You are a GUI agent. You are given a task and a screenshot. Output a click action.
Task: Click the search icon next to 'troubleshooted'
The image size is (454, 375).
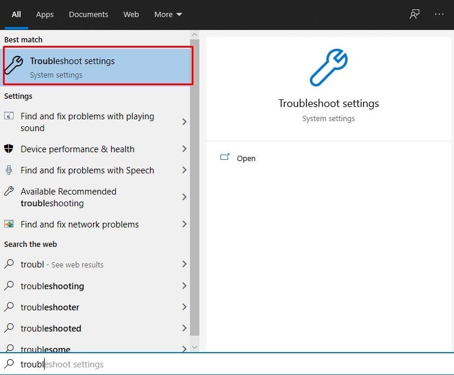coord(9,328)
